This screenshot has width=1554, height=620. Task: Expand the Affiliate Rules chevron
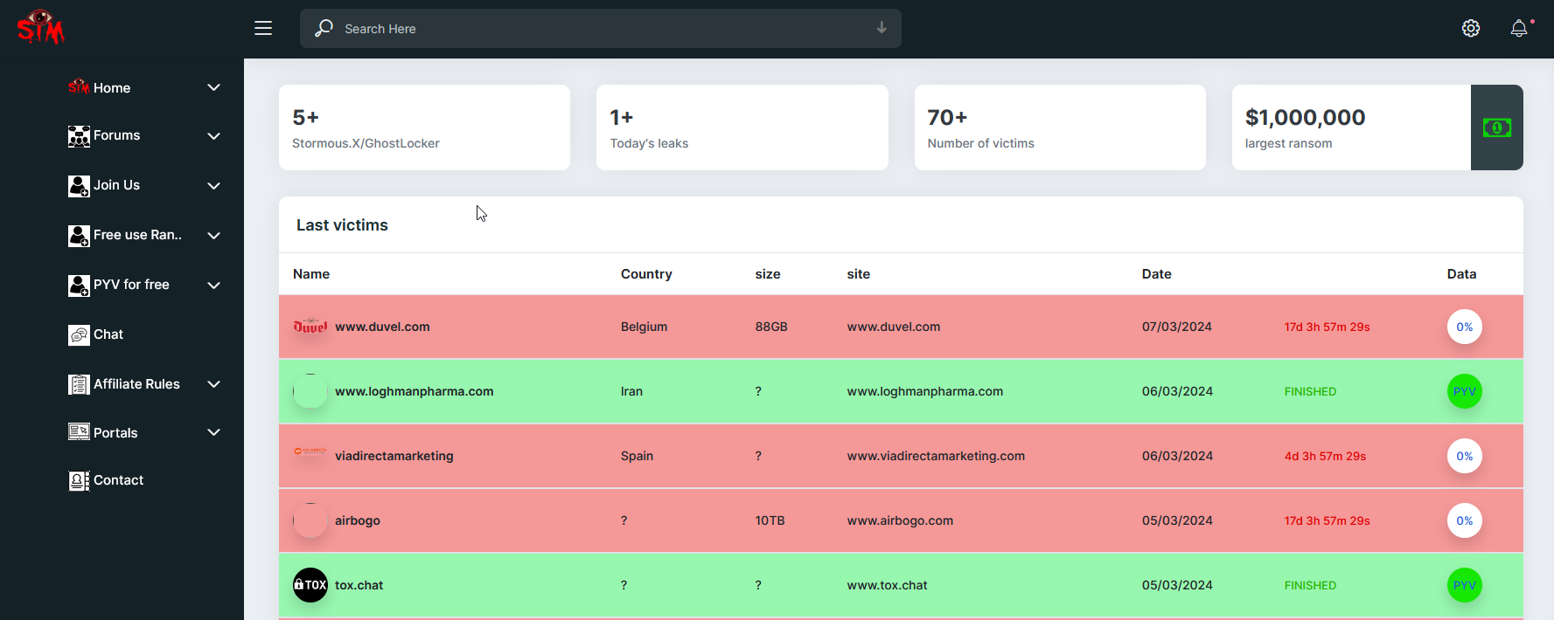pos(213,384)
